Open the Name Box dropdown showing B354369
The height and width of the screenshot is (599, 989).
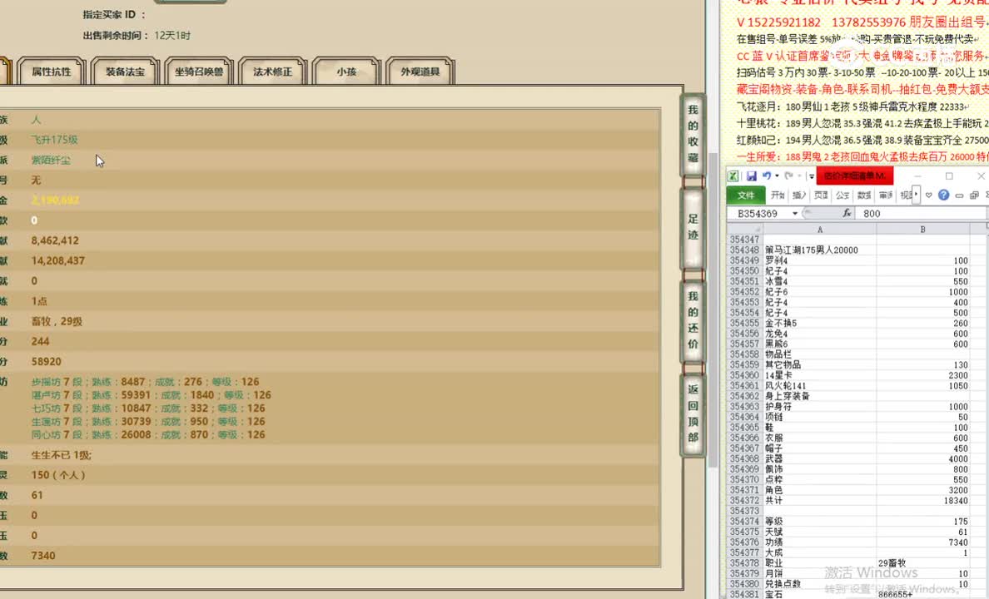[x=796, y=213]
